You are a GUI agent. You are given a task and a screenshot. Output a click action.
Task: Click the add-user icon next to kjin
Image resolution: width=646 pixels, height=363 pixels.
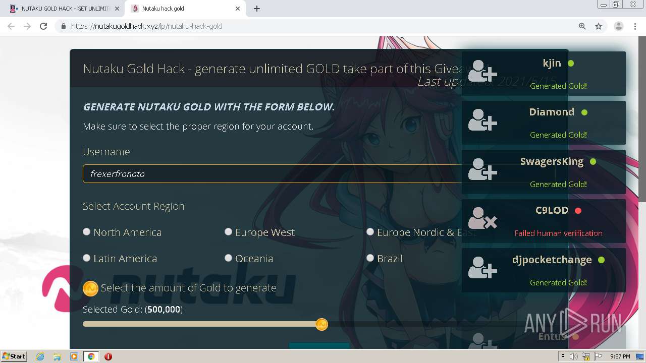click(482, 71)
